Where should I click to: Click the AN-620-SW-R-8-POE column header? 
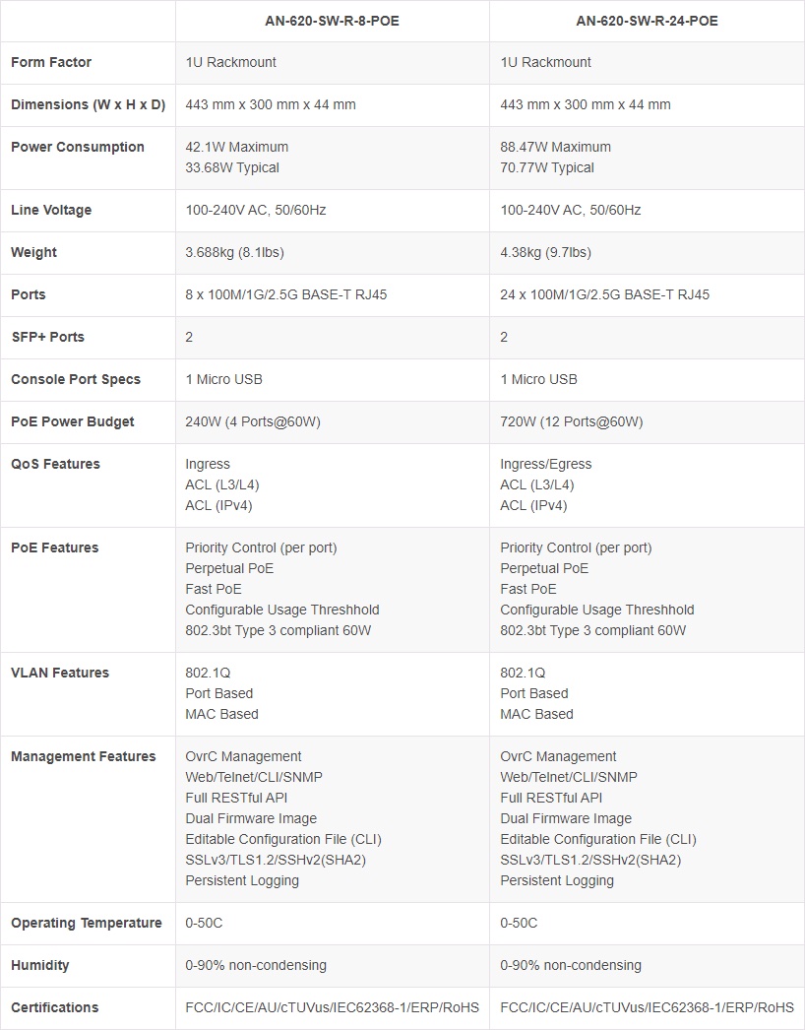332,21
